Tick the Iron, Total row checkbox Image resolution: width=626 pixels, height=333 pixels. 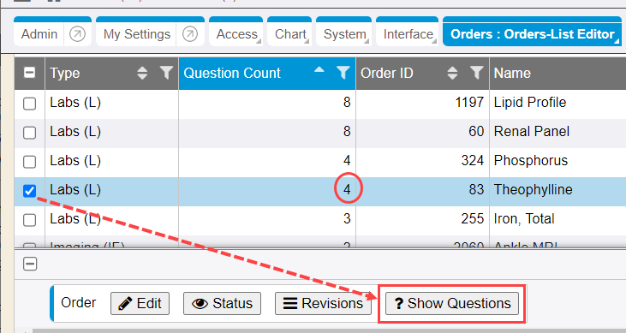[x=29, y=220]
